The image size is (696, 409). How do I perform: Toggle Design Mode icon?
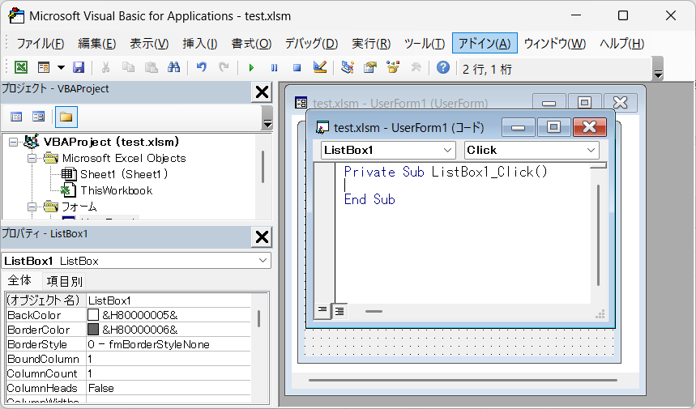(x=320, y=67)
